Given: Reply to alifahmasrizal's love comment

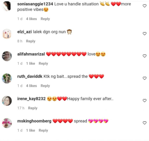Looking at the screenshot, I should click(x=43, y=63).
